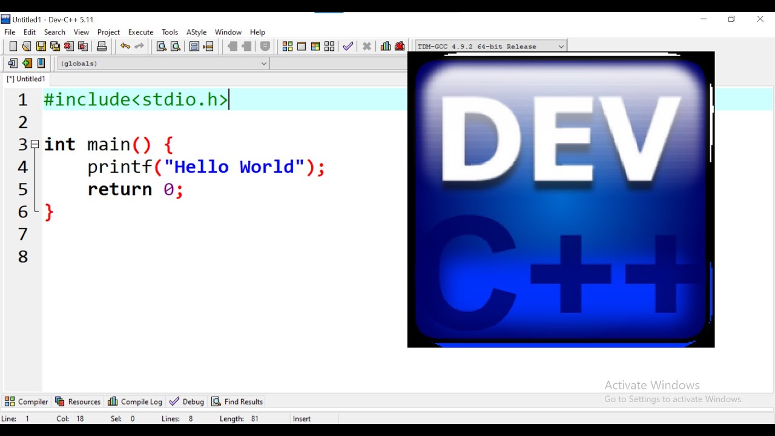Click the blue Goto Bookmark icon
Viewport: 775px width, 436px height.
41,63
